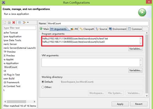
Task: Click into the type filter text field
Action: tap(20, 28)
